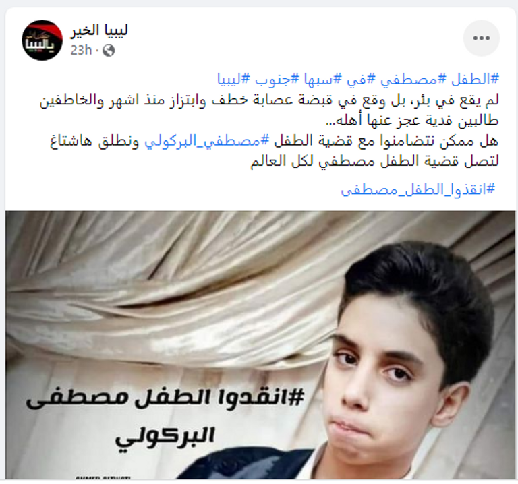Click the 23h post timestamp
Viewport: 518px width, 484px height.
[x=81, y=50]
